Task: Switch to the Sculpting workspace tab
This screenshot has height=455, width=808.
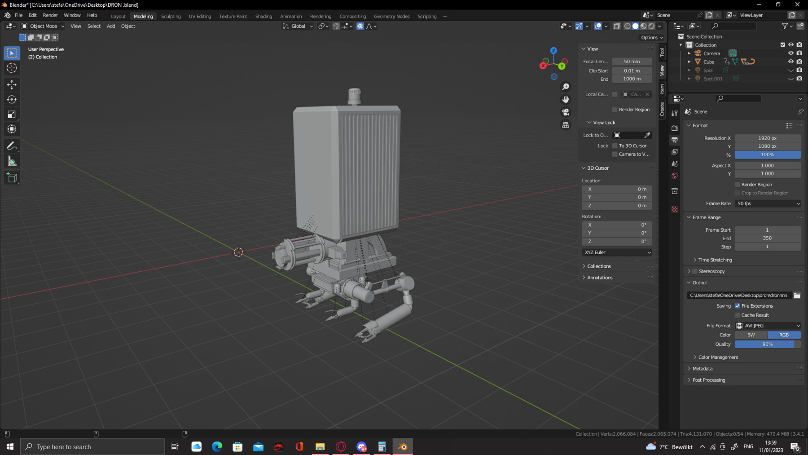Action: [x=171, y=16]
